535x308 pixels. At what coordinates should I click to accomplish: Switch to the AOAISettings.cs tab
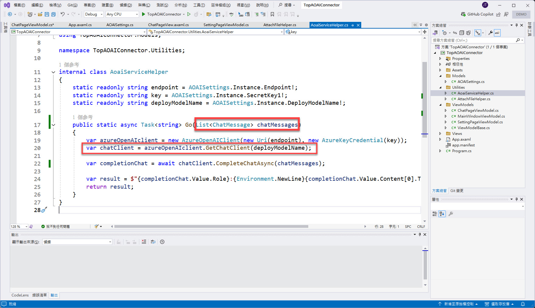[120, 25]
